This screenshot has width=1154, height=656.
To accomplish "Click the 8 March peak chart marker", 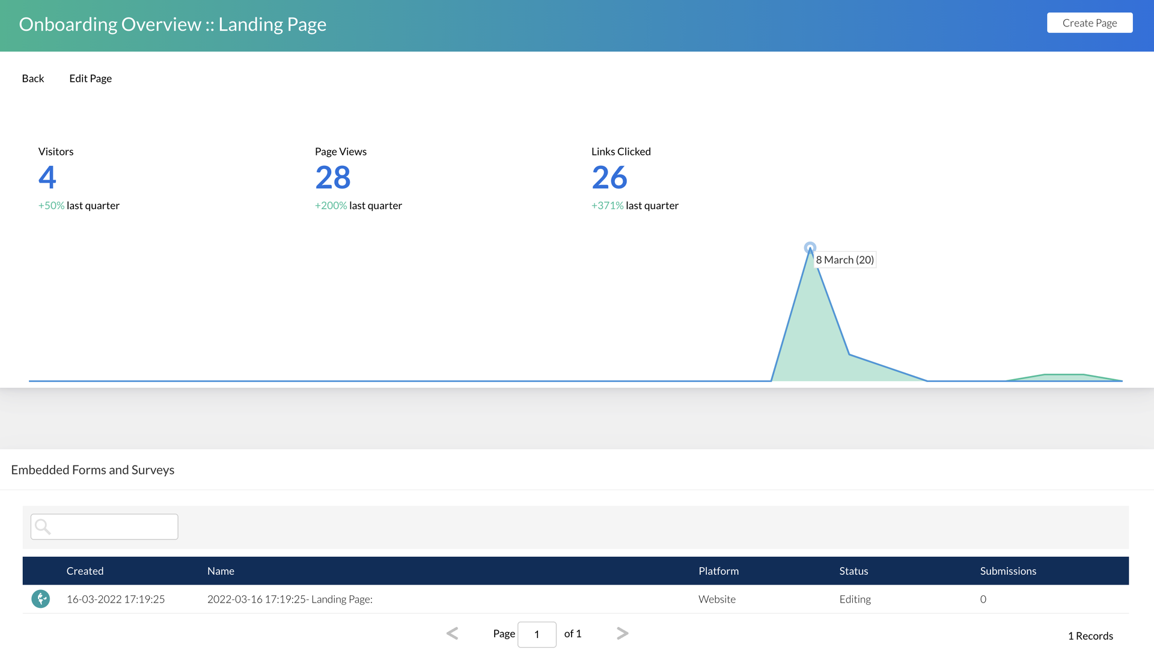I will [x=810, y=248].
